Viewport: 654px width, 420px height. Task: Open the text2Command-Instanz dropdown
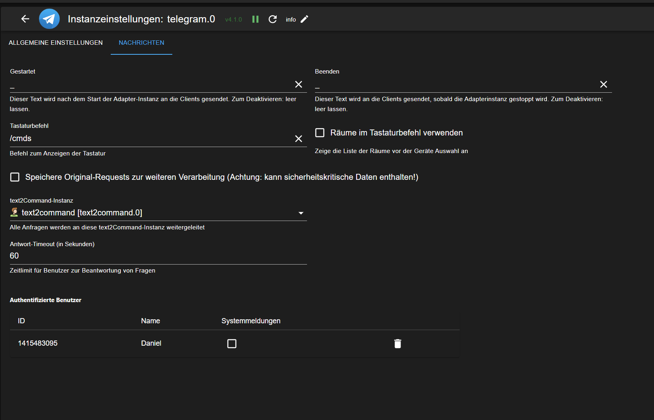[158, 213]
